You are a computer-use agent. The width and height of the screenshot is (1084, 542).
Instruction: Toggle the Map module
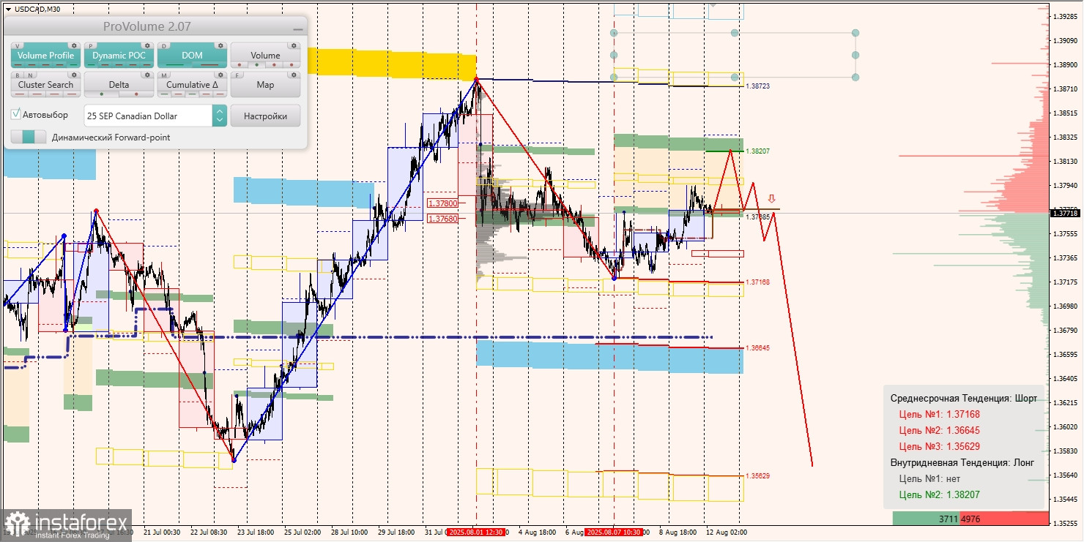point(265,85)
